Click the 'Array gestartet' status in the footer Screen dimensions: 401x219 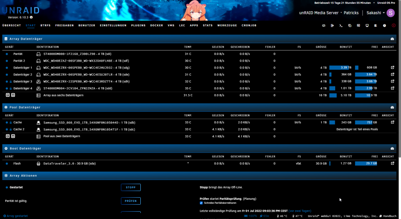(16, 216)
